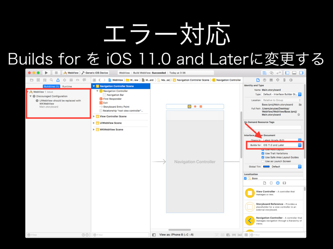
Task: Toggle the navigator pane visibility button
Action: click(287, 73)
